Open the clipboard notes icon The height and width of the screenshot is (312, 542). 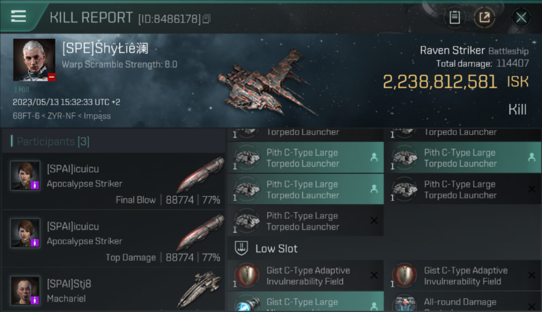(454, 17)
